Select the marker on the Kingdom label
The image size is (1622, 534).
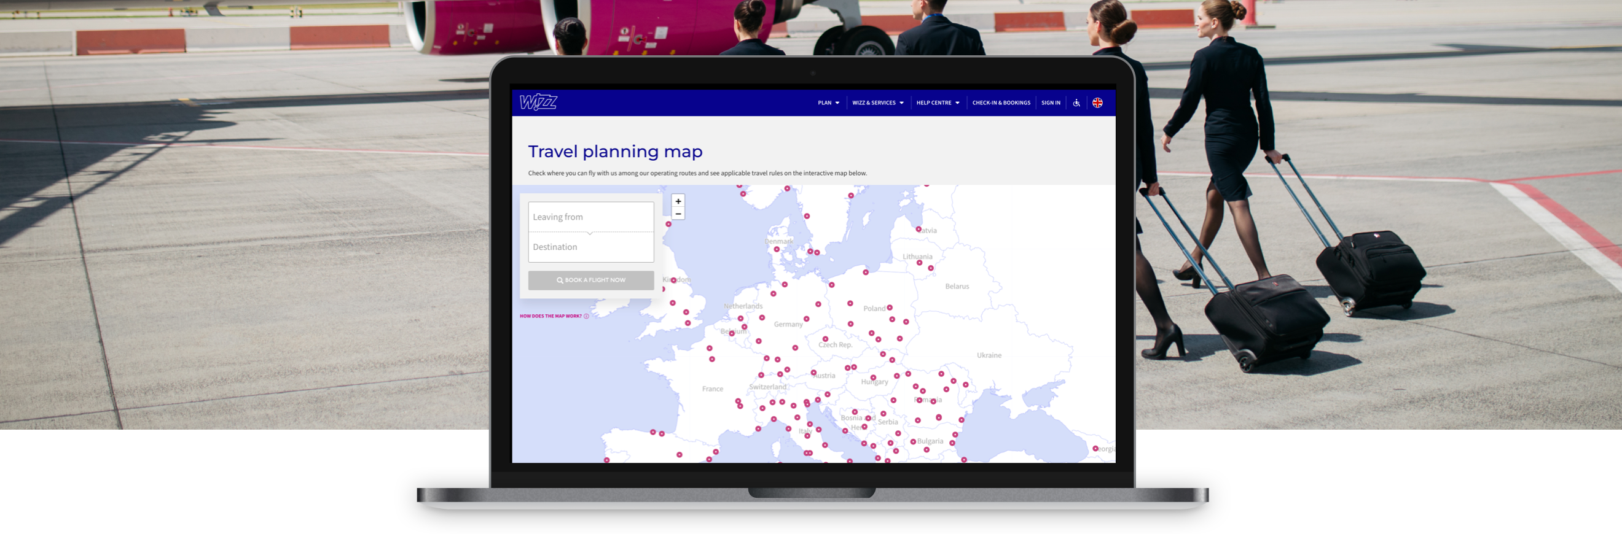pyautogui.click(x=674, y=280)
